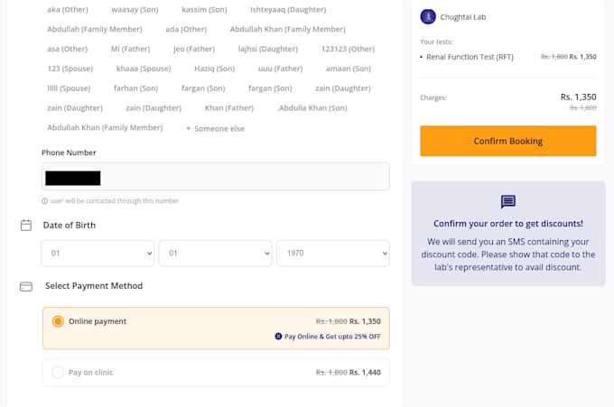Click the Pay on clinic option card
Image resolution: width=614 pixels, height=407 pixels.
(216, 372)
